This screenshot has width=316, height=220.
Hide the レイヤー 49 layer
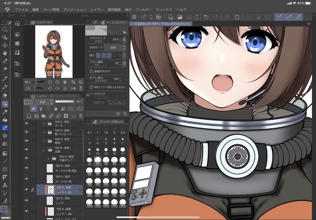pos(26,211)
